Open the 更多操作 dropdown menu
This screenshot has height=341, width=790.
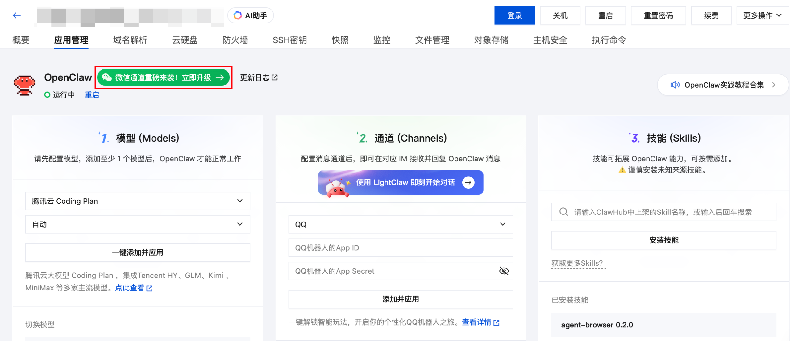click(762, 15)
